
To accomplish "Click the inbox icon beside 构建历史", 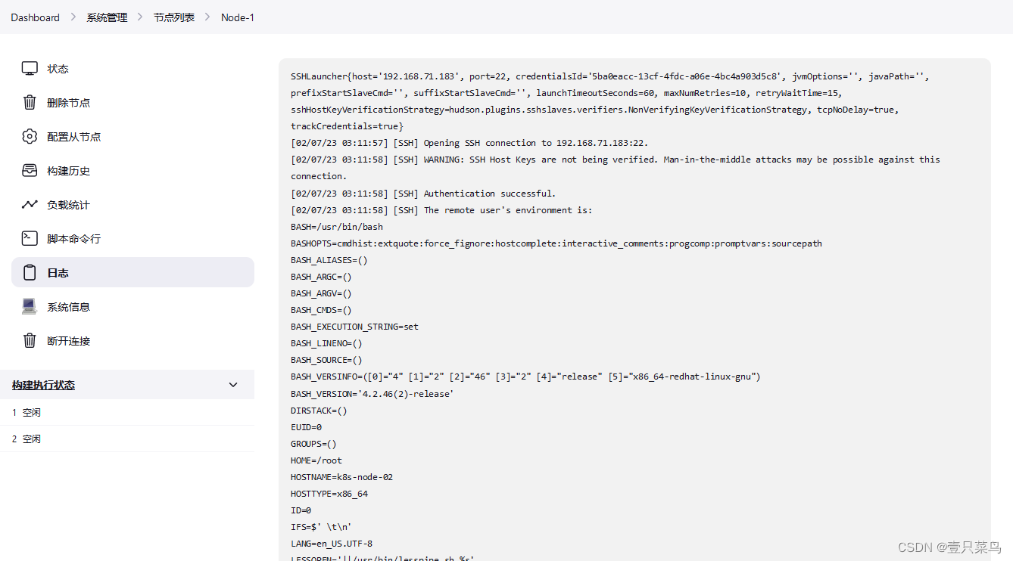I will tap(30, 171).
